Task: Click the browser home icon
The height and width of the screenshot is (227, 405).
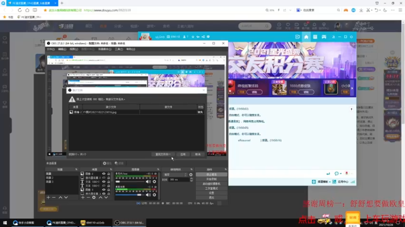Action: (27, 10)
